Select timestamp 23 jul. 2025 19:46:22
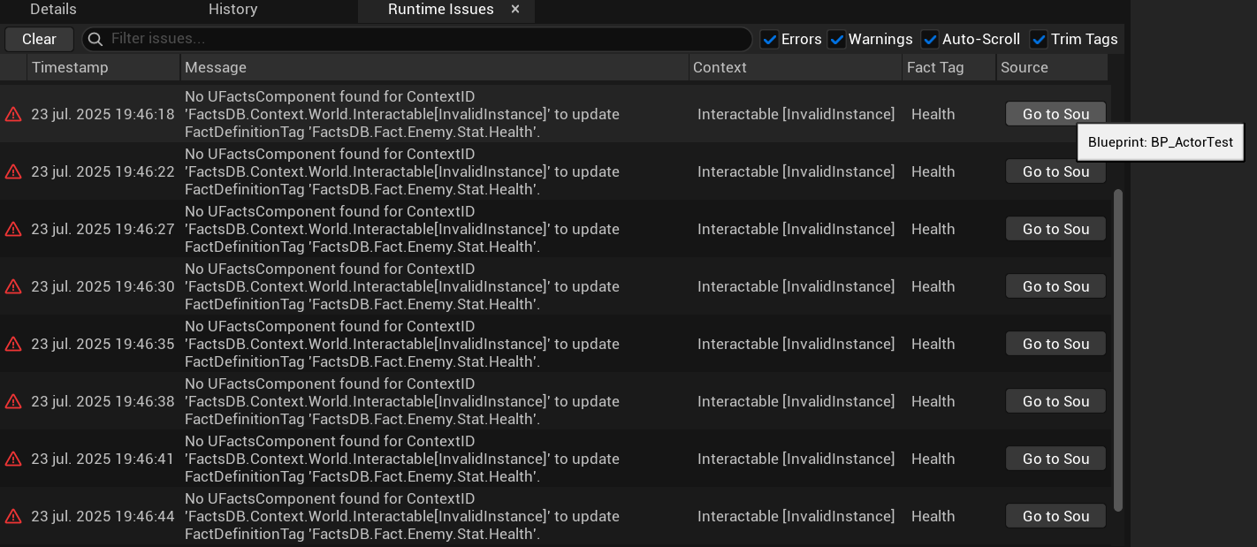1257x547 pixels. pyautogui.click(x=103, y=171)
